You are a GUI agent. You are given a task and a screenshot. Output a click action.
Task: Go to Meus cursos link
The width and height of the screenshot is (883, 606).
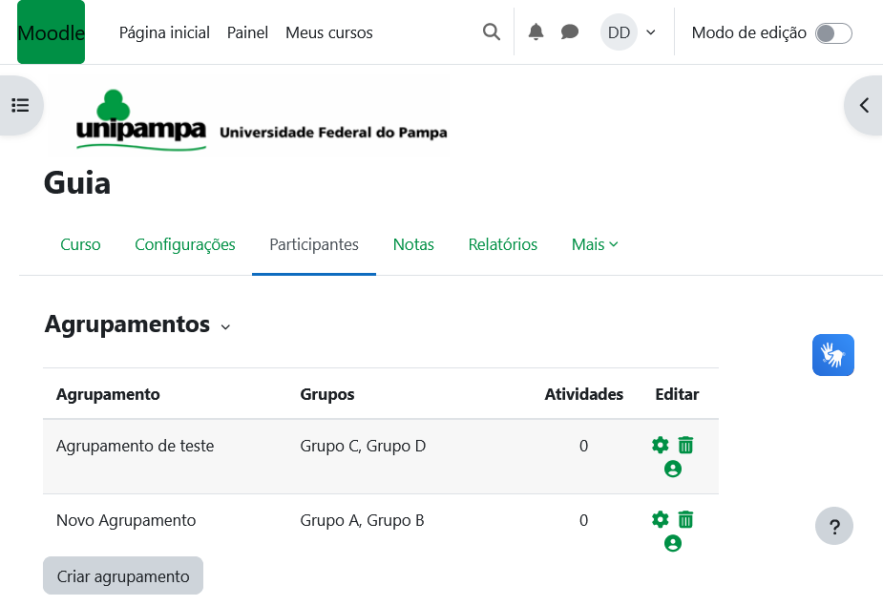click(329, 32)
